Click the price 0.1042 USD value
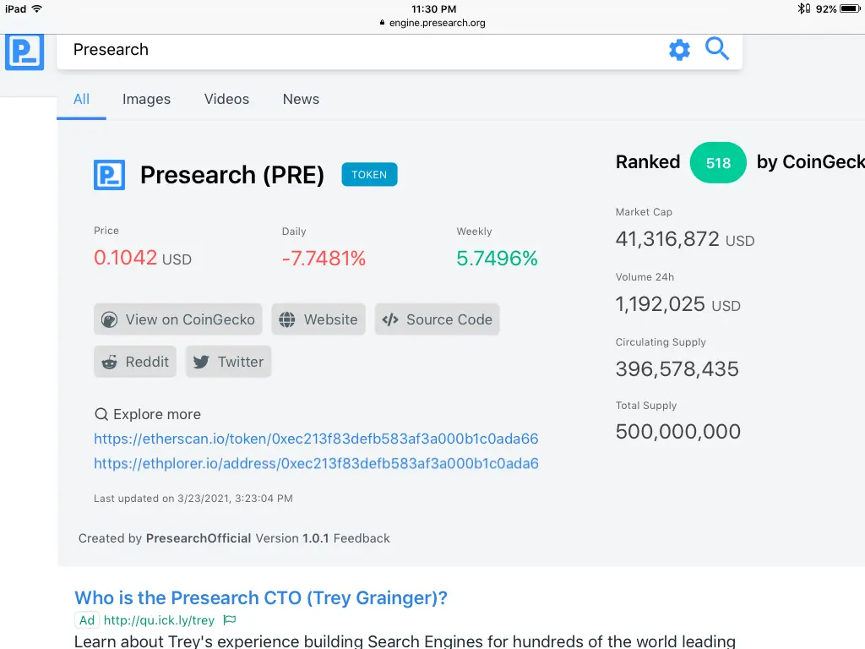Image resolution: width=865 pixels, height=649 pixels. 142,259
